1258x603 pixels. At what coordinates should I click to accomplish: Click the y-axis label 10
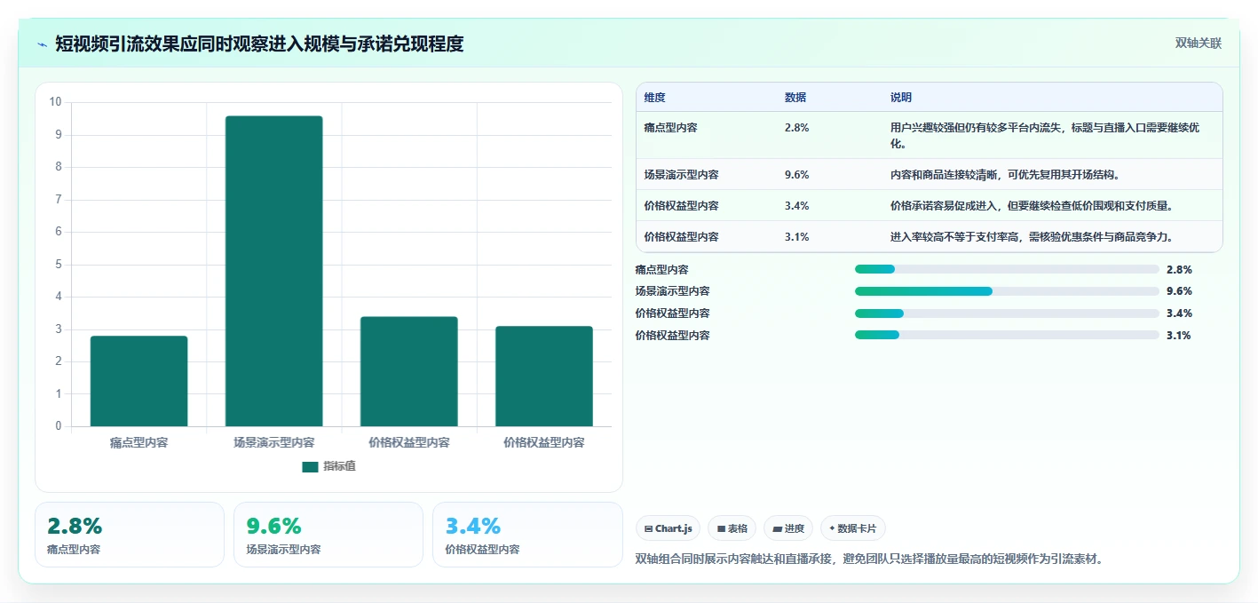click(x=56, y=102)
